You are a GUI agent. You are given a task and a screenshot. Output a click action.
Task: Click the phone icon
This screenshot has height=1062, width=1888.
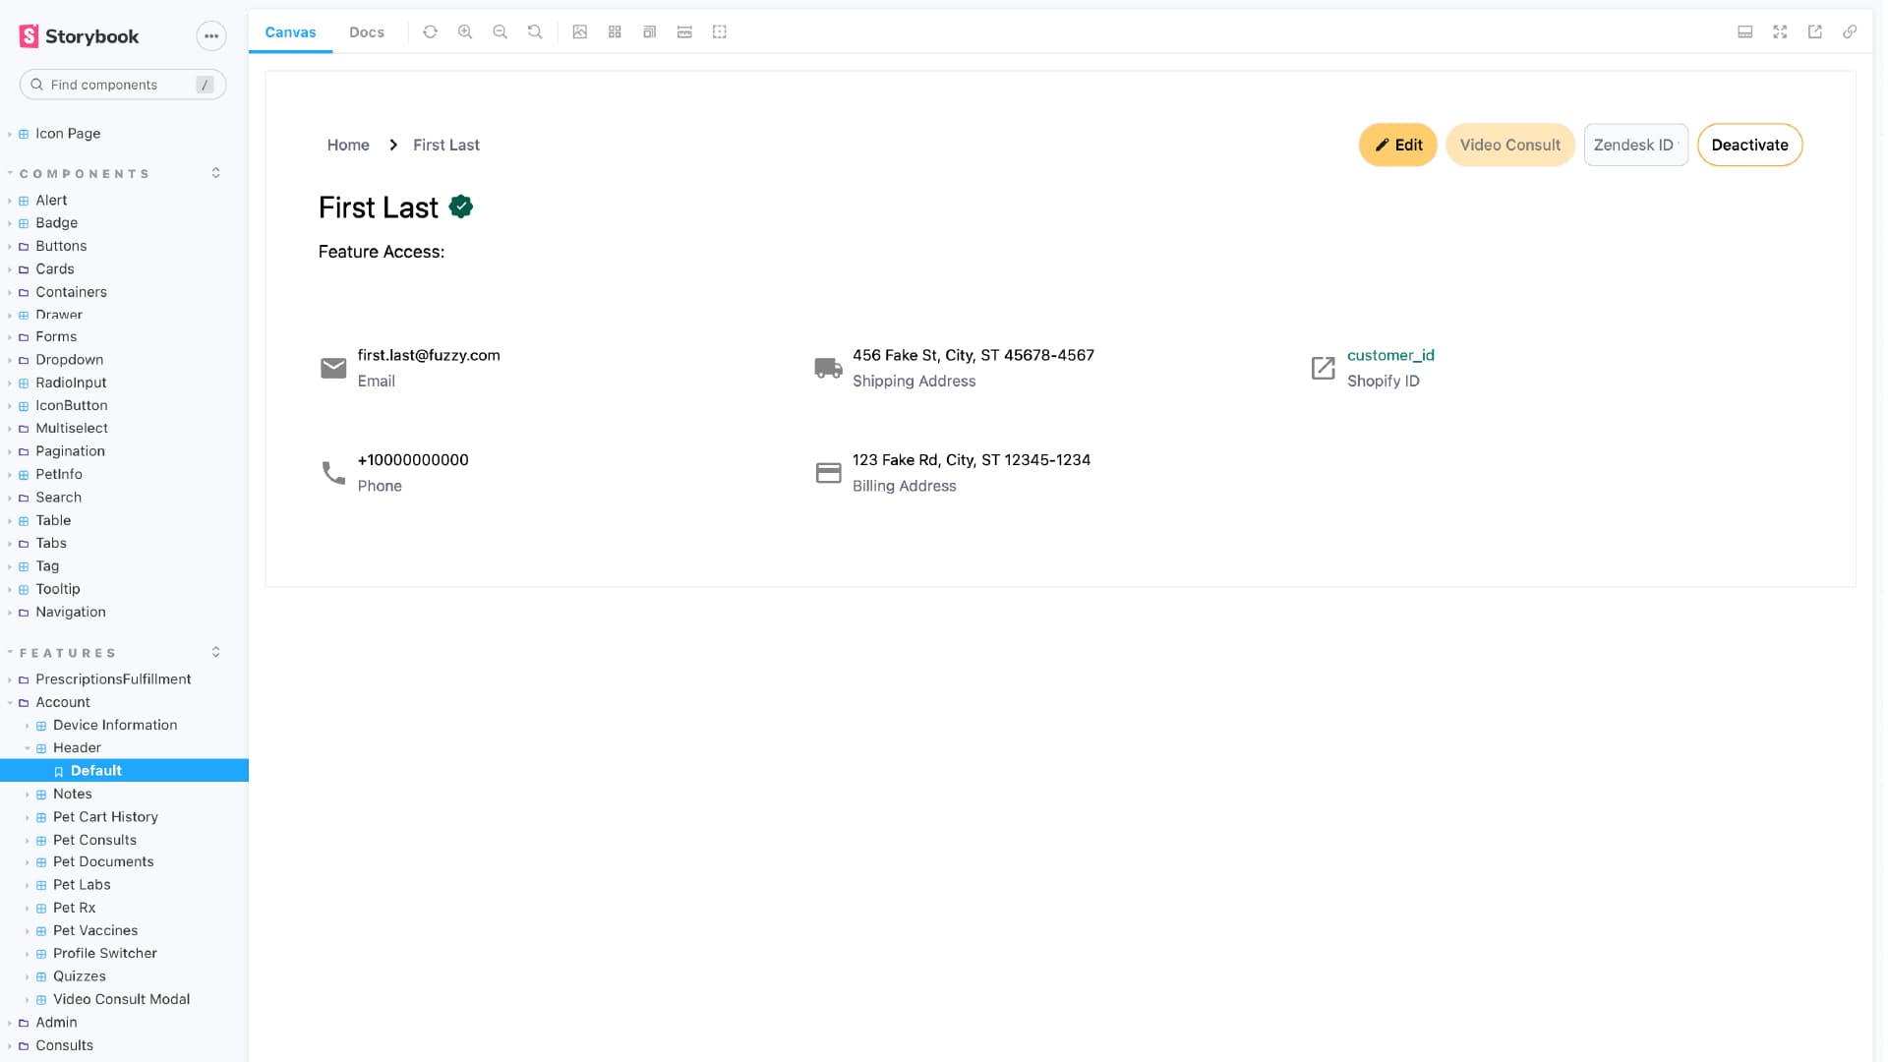point(333,472)
